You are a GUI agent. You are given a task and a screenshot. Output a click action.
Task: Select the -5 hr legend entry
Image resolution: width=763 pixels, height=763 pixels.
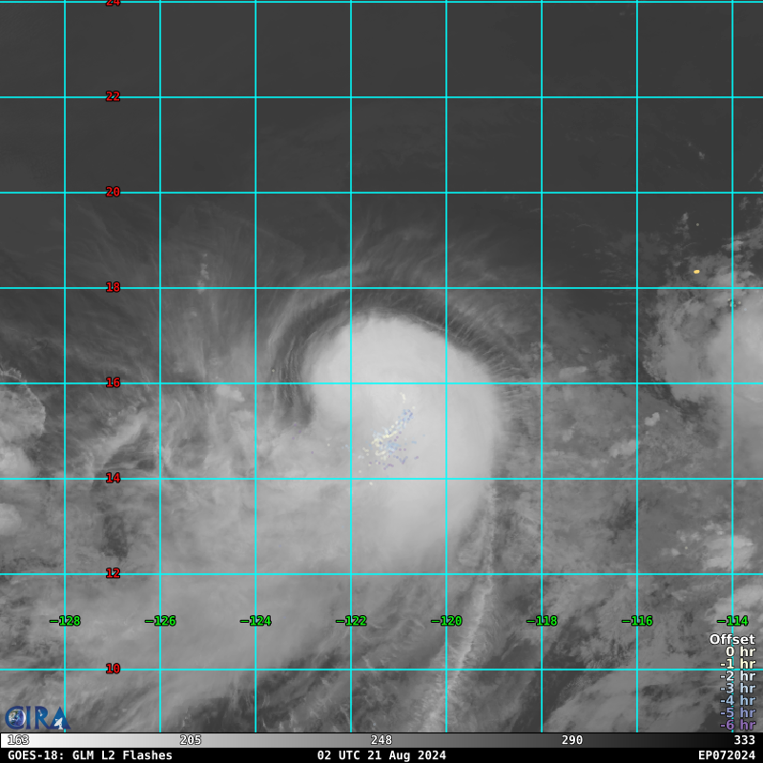click(737, 712)
